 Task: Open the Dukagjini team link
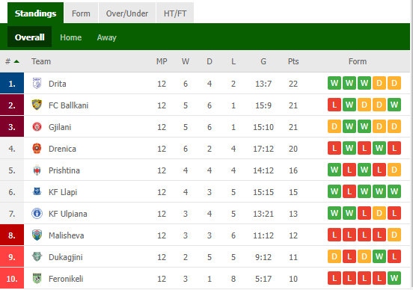pos(66,257)
